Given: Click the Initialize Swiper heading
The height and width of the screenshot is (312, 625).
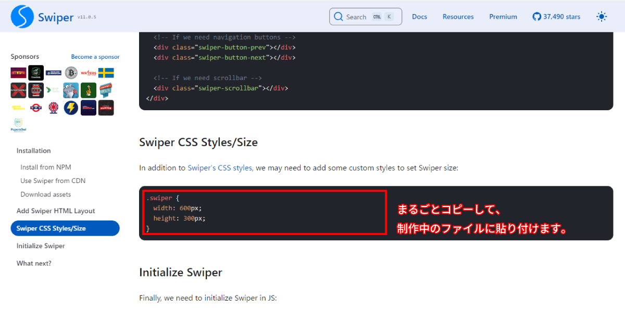Looking at the screenshot, I should (181, 272).
